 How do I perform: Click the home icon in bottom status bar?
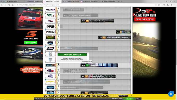click(36, 99)
